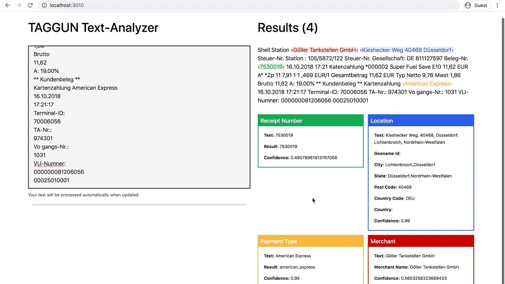Image resolution: width=505 pixels, height=284 pixels.
Task: Click the 'State: Düsseldorf,Nordrhein-Westfalen' row
Action: [413, 176]
